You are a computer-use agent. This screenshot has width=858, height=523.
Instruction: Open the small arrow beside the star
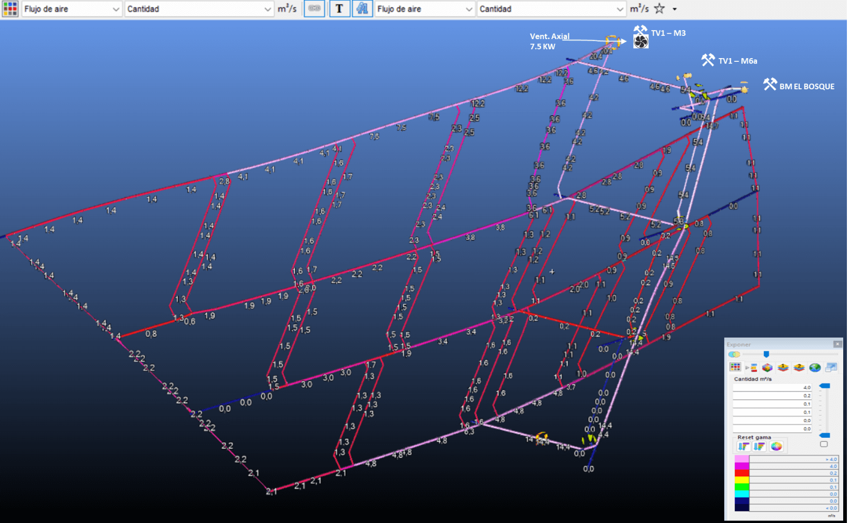674,10
